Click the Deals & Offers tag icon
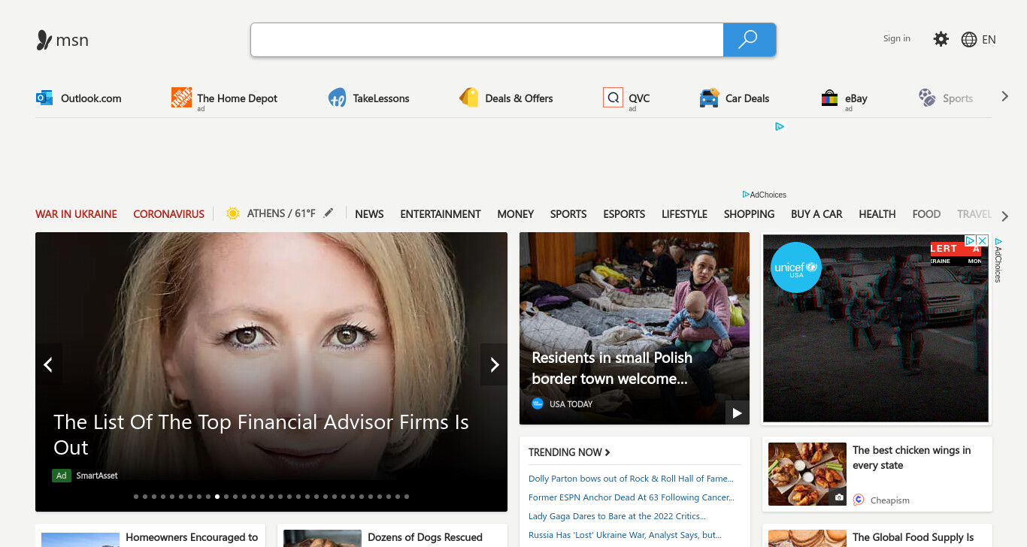 (x=469, y=98)
